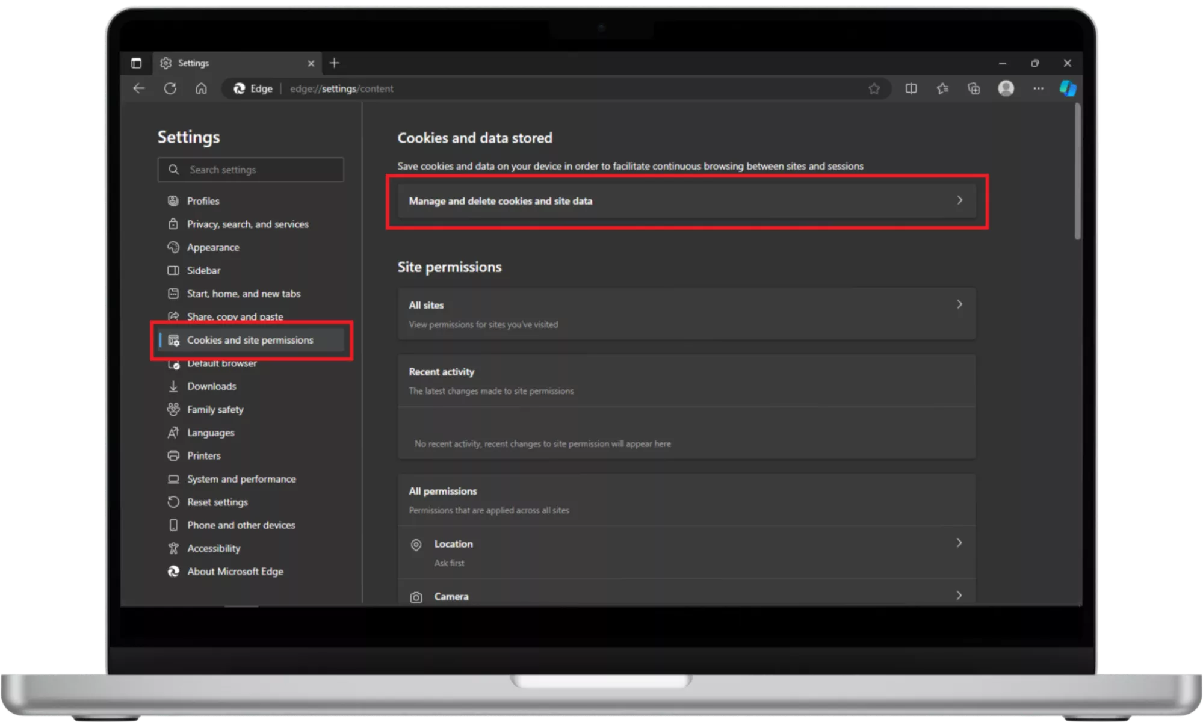Open tab actions menu icon
Image resolution: width=1203 pixels, height=722 pixels.
(x=136, y=63)
